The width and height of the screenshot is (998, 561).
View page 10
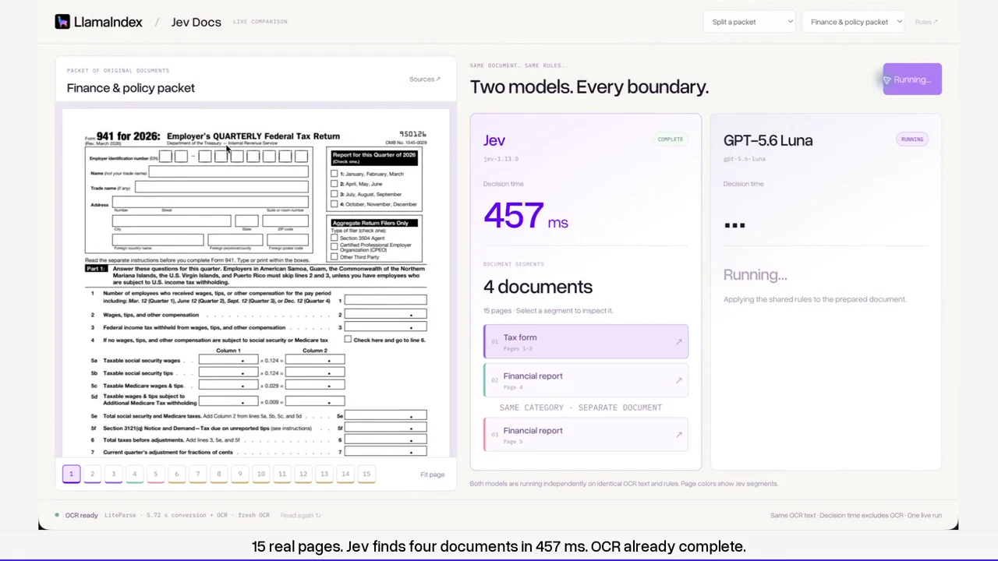click(260, 474)
